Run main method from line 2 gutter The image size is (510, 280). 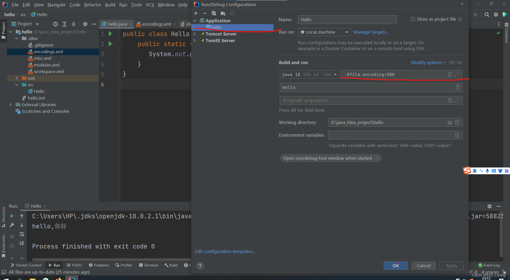pos(110,44)
